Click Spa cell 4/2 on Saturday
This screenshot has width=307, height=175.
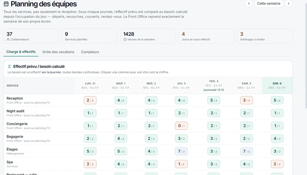[x=246, y=164]
